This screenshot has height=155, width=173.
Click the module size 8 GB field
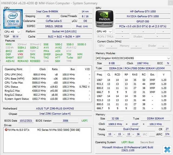(x=112, y=63)
